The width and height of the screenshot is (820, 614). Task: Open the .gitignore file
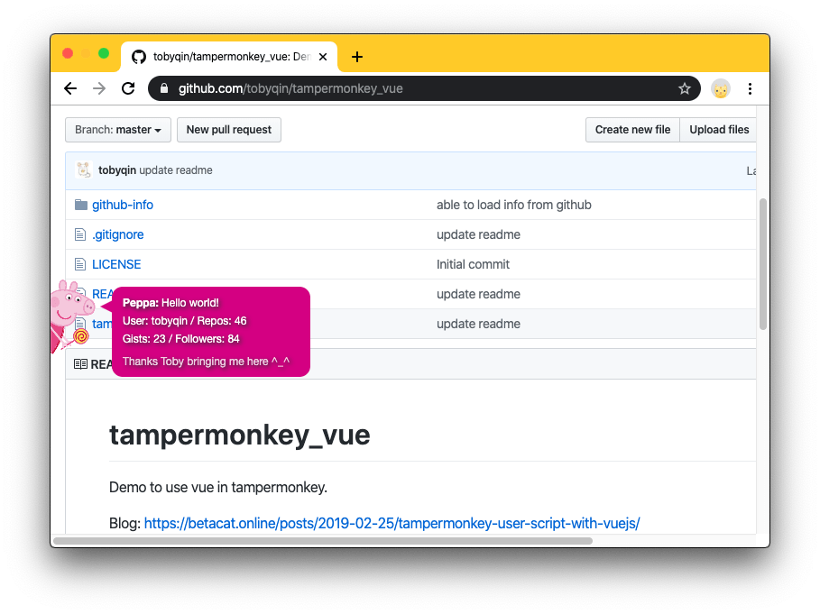pyautogui.click(x=117, y=234)
